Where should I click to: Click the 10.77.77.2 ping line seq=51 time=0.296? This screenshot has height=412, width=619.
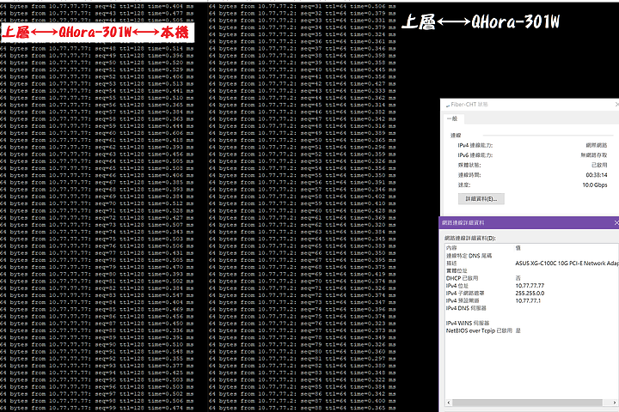[x=302, y=148]
